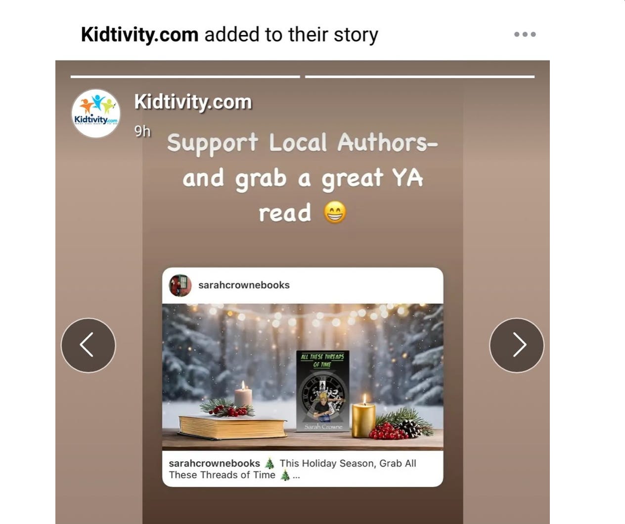Jump to second story progress bar segment
Image resolution: width=625 pixels, height=524 pixels.
click(x=420, y=77)
